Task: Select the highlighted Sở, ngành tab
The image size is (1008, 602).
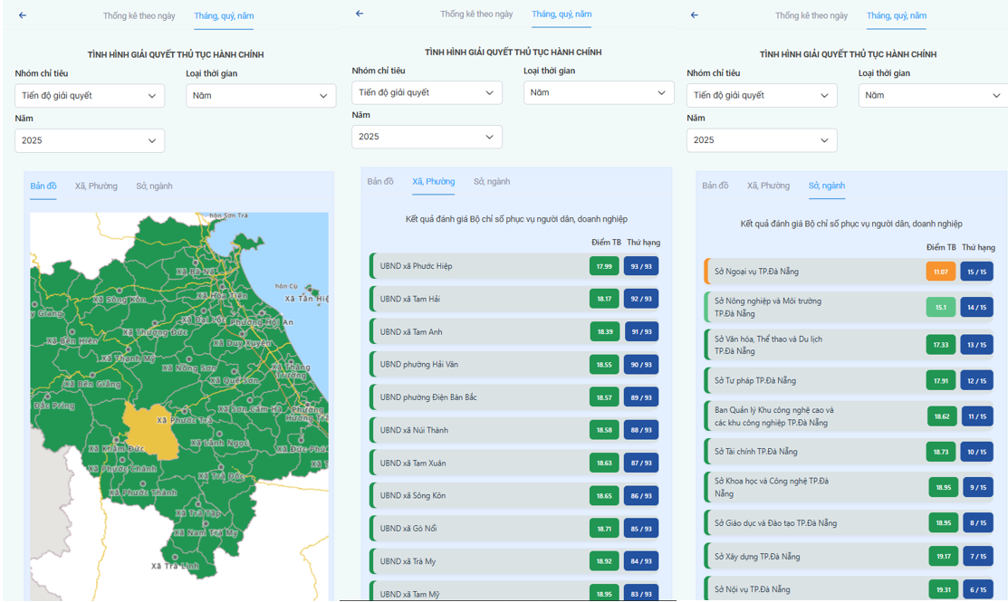Action: tap(826, 186)
